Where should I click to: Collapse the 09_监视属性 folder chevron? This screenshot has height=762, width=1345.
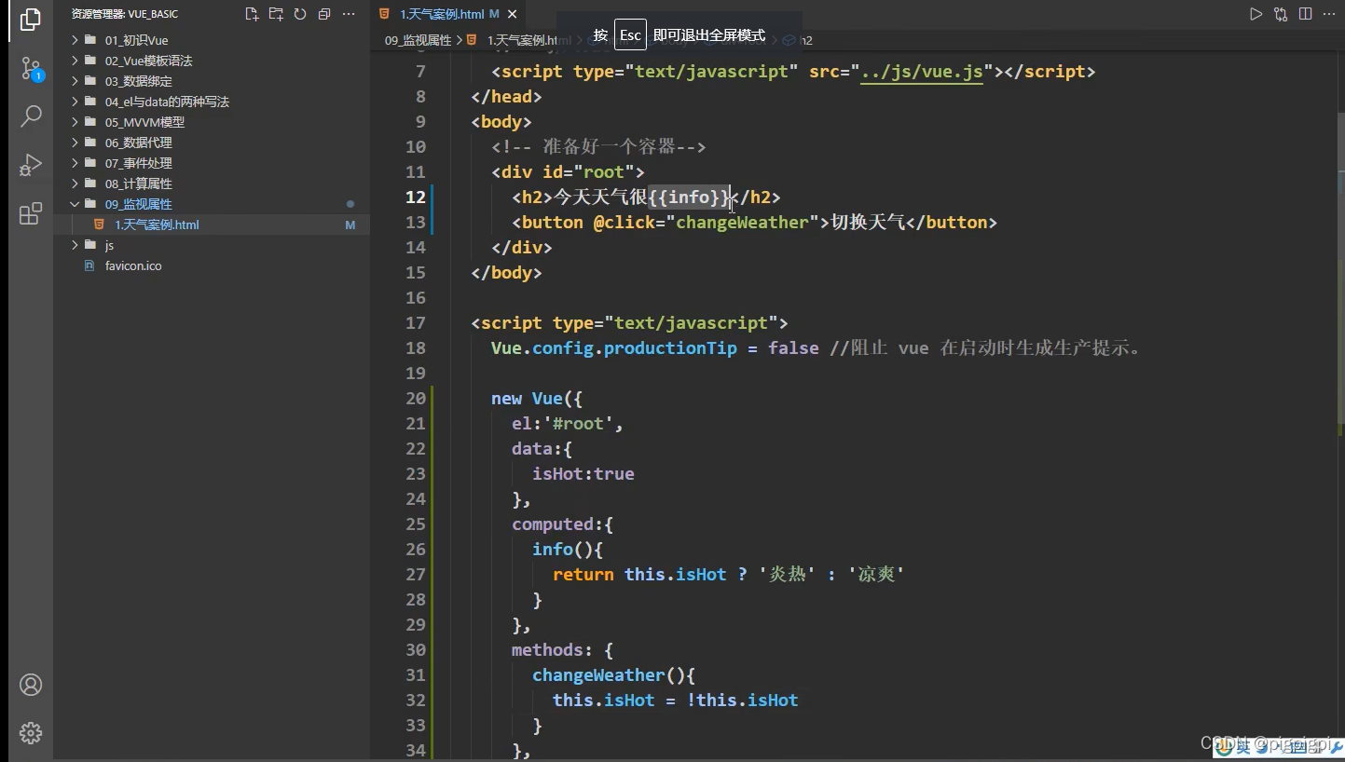click(75, 204)
